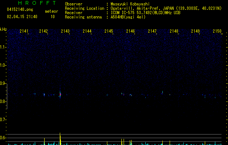Click the meteor label
Image resolution: width=228 pixels, height=145 pixels.
[51, 11]
